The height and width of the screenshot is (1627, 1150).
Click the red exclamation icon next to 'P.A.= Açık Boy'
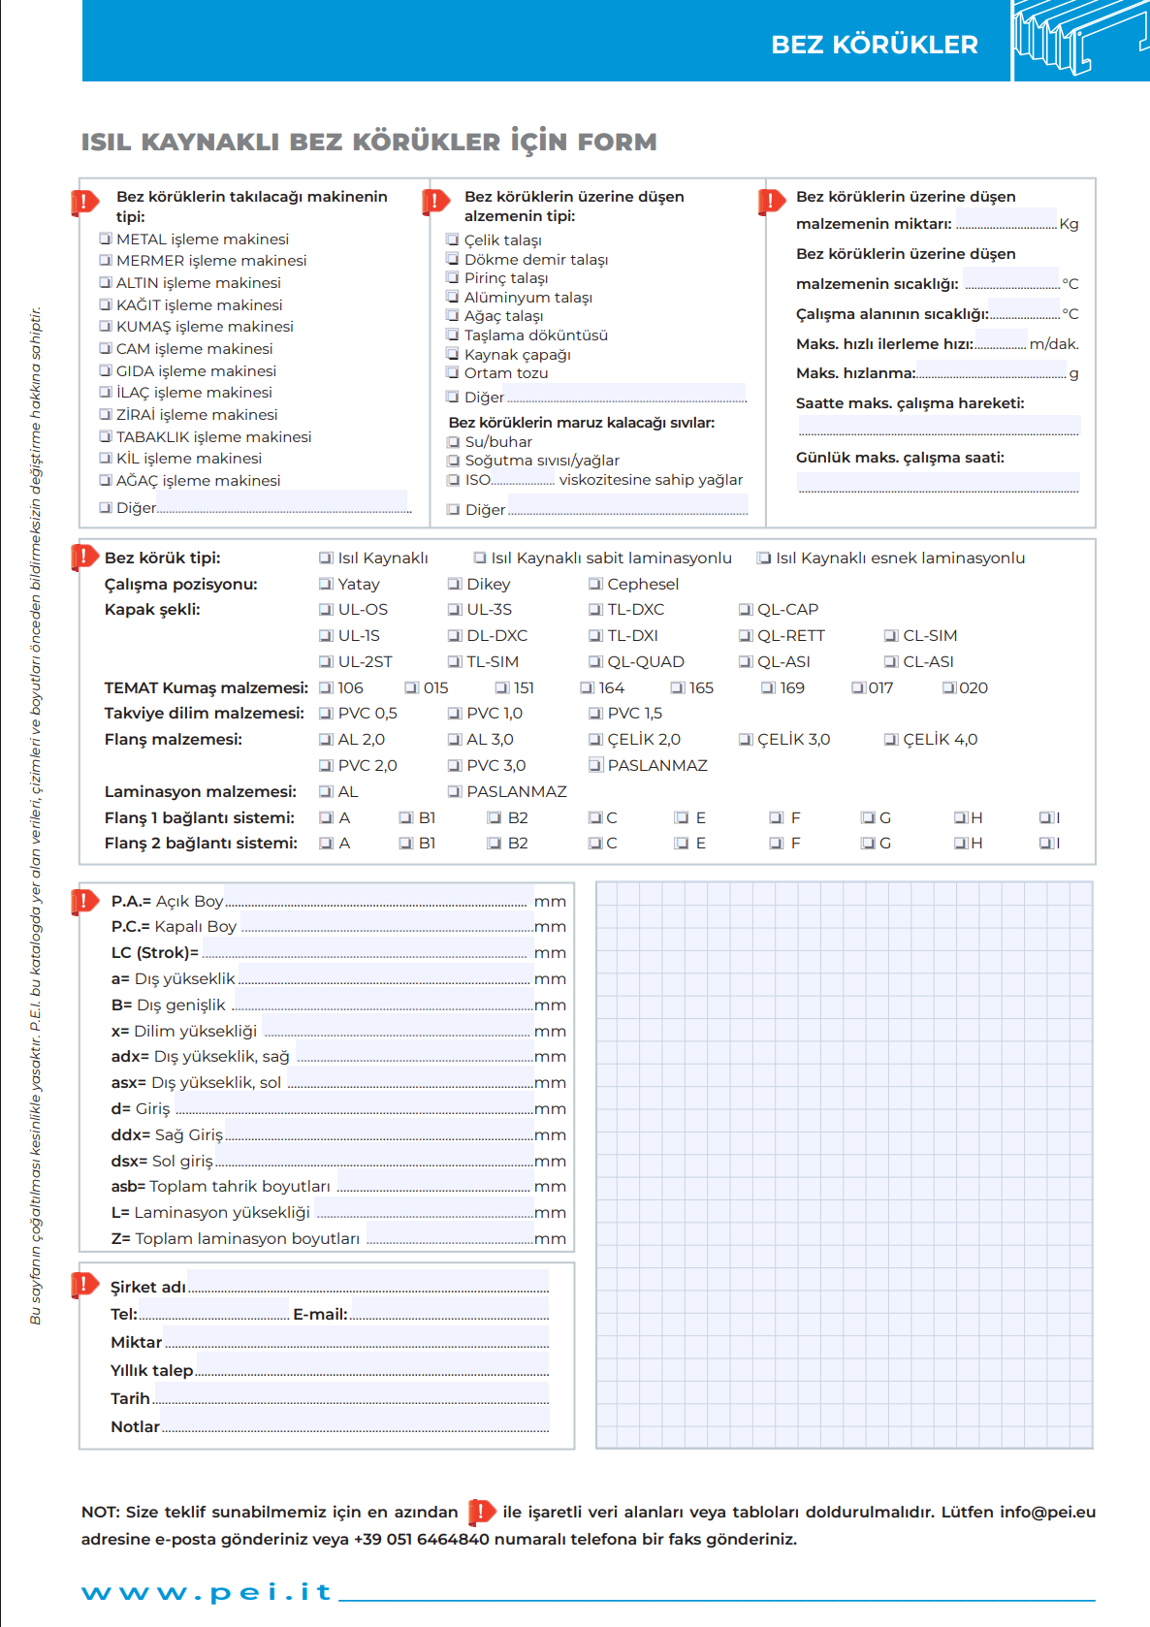click(84, 901)
